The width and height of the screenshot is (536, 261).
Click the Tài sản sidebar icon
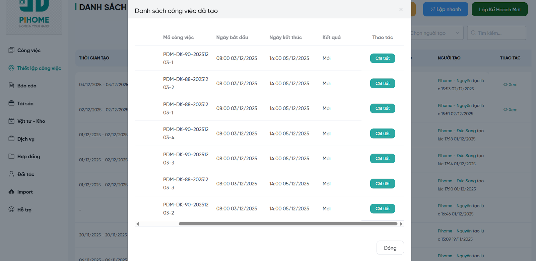pos(11,103)
